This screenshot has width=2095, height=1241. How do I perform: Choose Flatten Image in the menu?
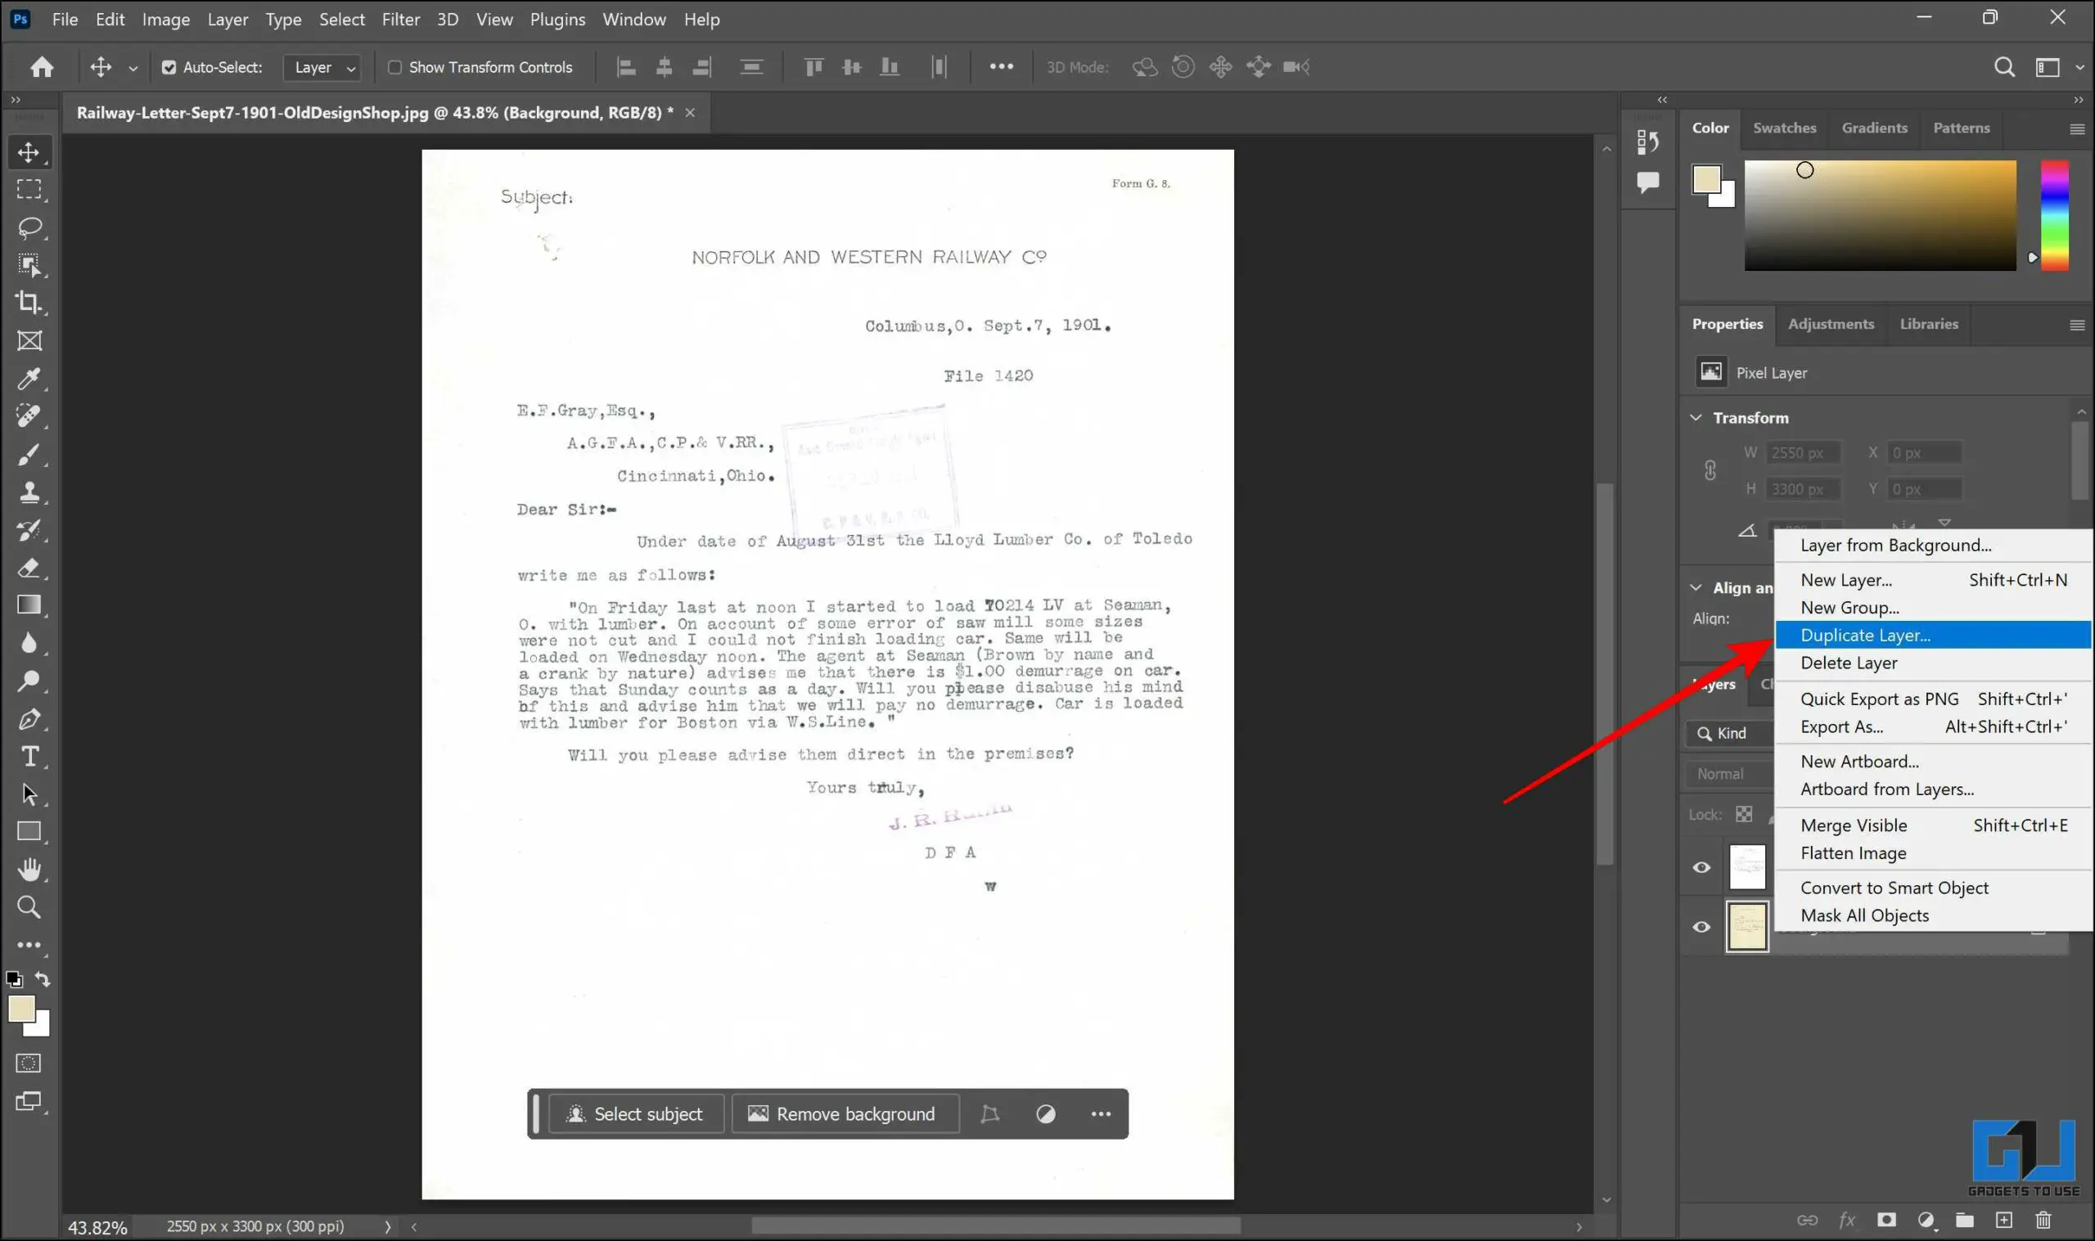point(1854,853)
